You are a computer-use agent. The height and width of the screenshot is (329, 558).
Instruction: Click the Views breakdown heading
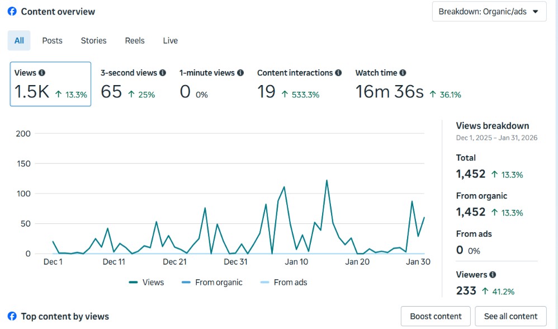pyautogui.click(x=493, y=126)
